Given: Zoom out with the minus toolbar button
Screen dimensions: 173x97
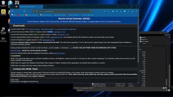Looking at the screenshot, I should [101, 11].
